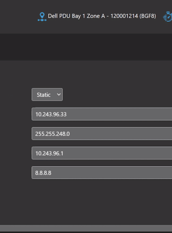Focus the DNS server field 8.8.8.8

[102, 173]
